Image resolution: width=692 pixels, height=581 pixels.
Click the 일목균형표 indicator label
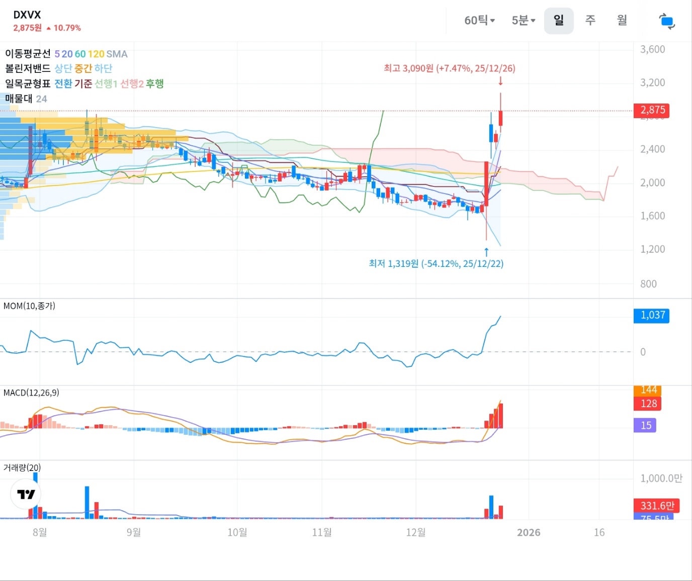pos(28,83)
